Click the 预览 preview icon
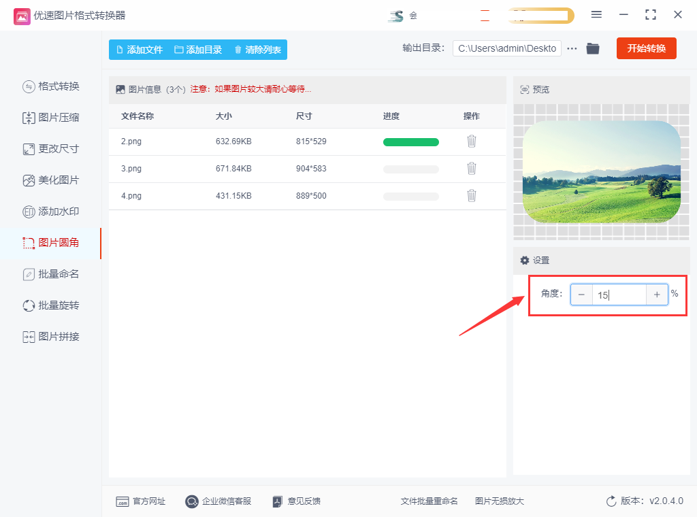The height and width of the screenshot is (517, 697). (525, 90)
